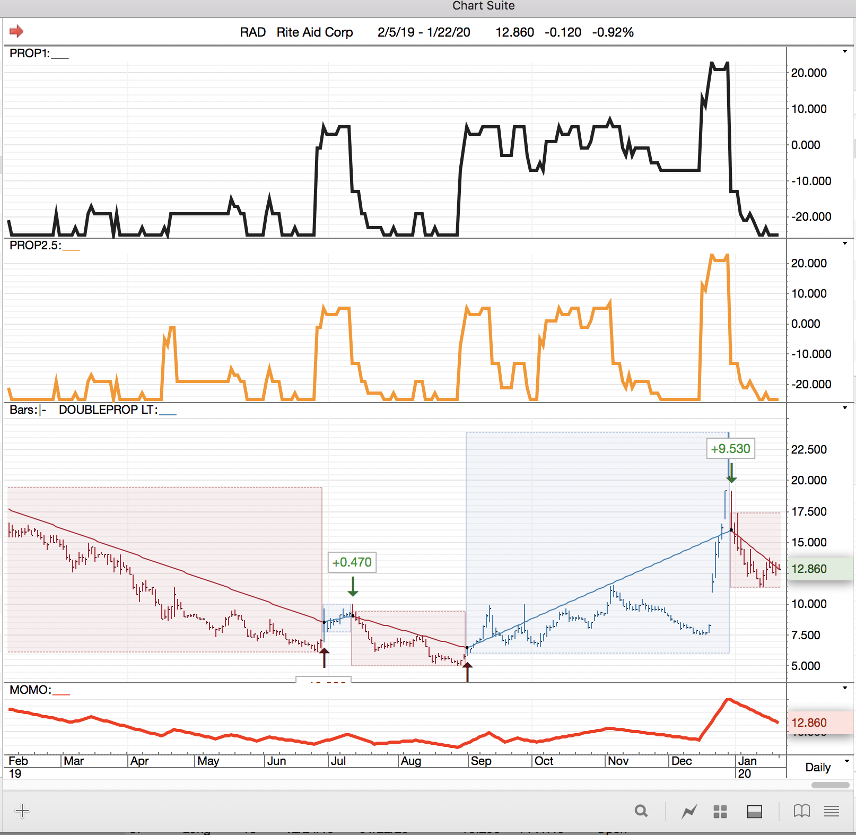Click the +9.530 trade profit label
This screenshot has width=856, height=835.
click(730, 449)
